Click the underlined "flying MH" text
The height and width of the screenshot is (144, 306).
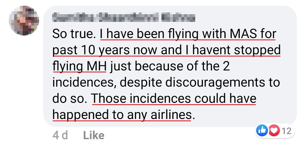click(79, 66)
